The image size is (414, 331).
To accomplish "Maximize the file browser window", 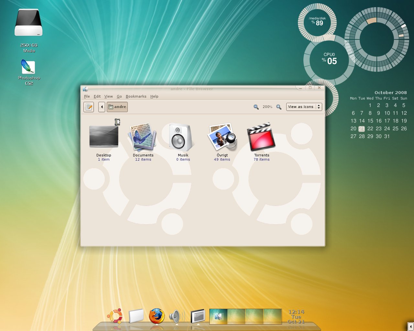I will (310, 88).
